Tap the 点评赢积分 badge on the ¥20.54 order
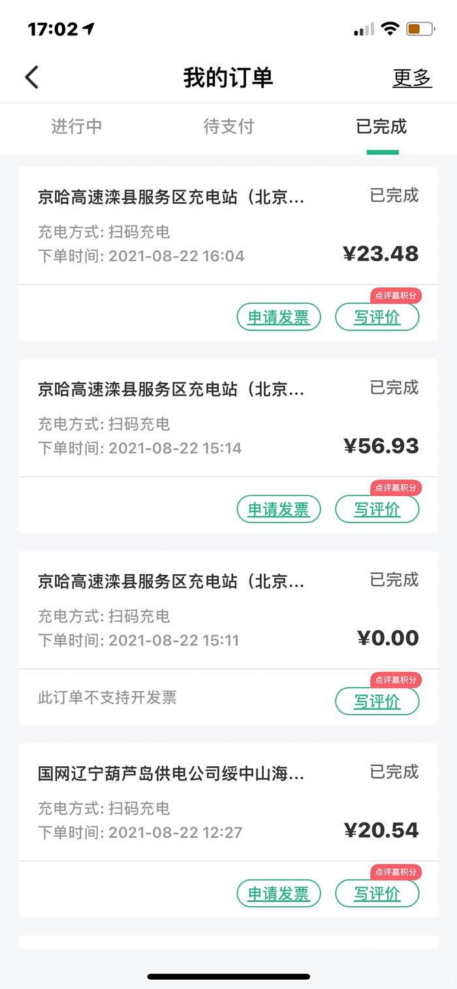Image resolution: width=457 pixels, height=989 pixels. point(396,872)
